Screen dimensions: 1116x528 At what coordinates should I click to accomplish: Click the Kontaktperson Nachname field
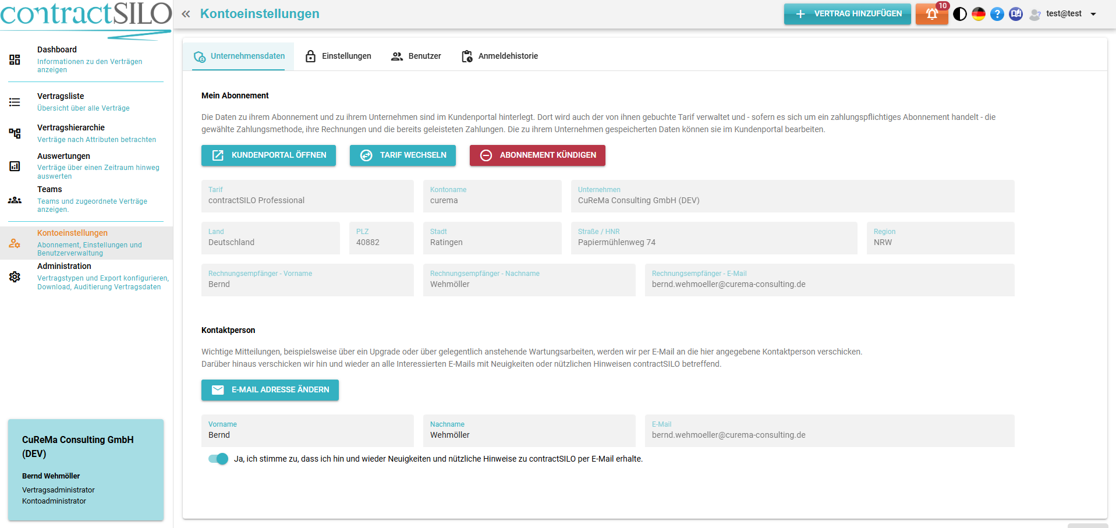[x=529, y=431]
